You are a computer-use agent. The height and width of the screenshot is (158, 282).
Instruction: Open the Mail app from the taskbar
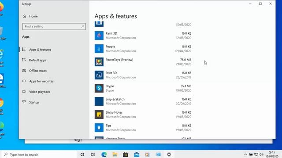point(137,154)
